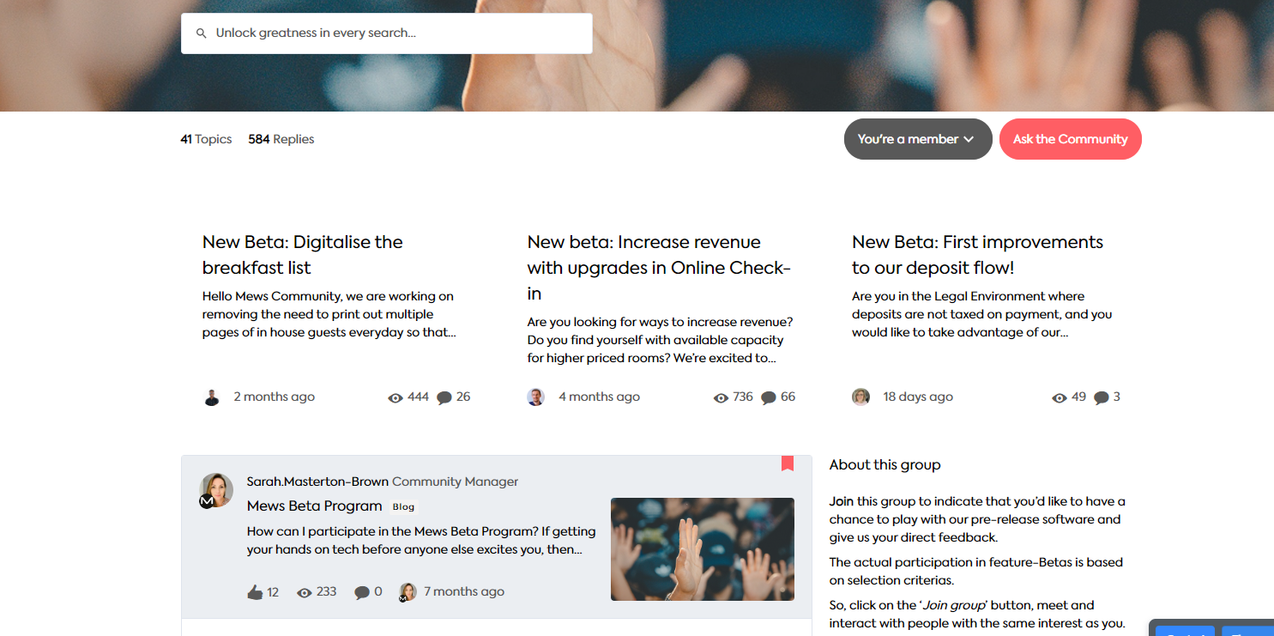Click author avatar on deposit flow card
This screenshot has height=636, width=1274.
[x=860, y=397]
